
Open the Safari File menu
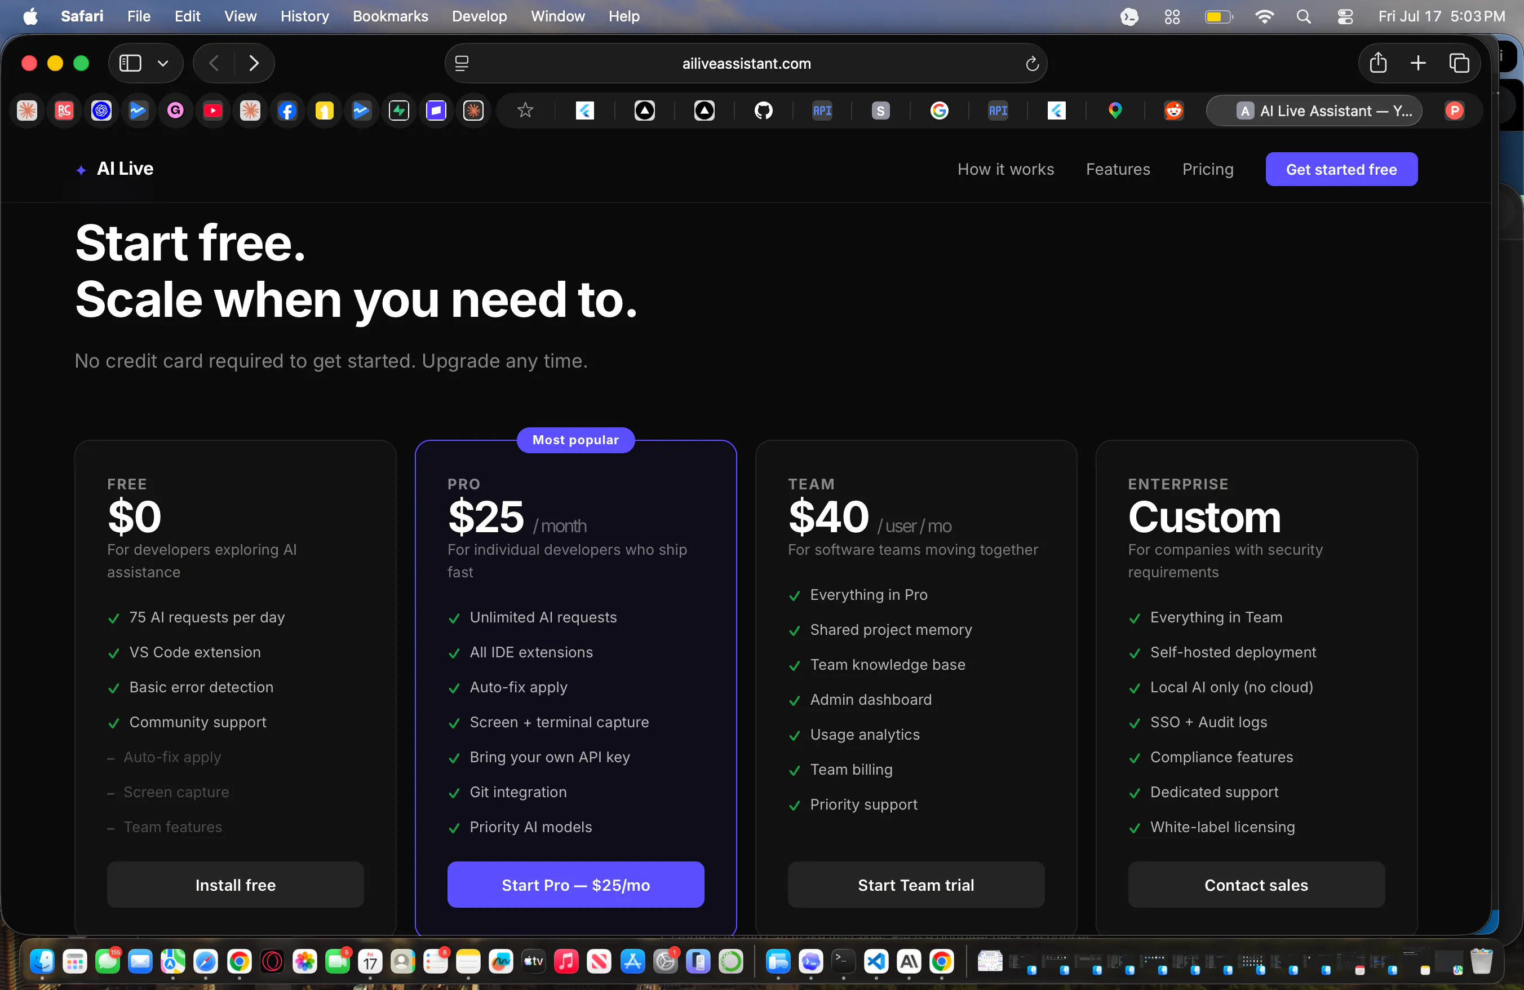point(138,16)
